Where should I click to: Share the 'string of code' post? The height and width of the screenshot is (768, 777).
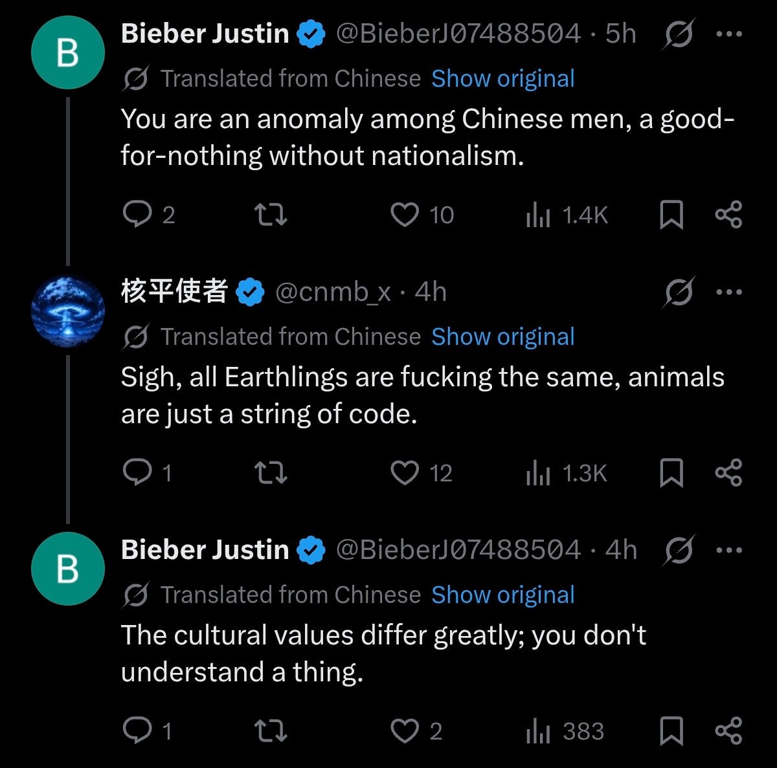(x=728, y=473)
